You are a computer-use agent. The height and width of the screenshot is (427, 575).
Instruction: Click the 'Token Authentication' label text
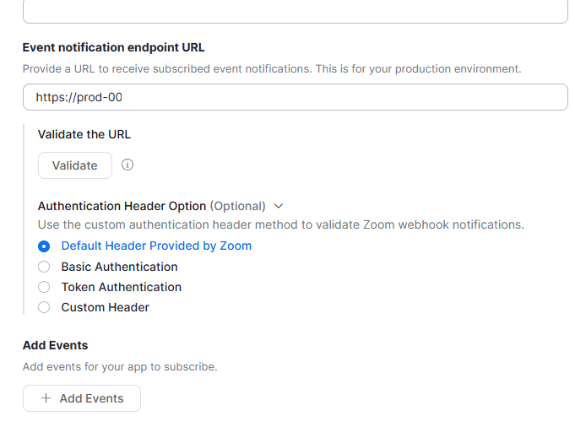tap(121, 287)
